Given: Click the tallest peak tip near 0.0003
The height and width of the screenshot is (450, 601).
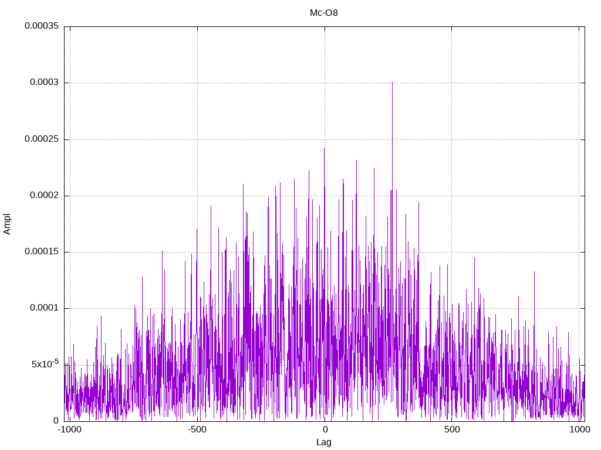Looking at the screenshot, I should coord(392,83).
